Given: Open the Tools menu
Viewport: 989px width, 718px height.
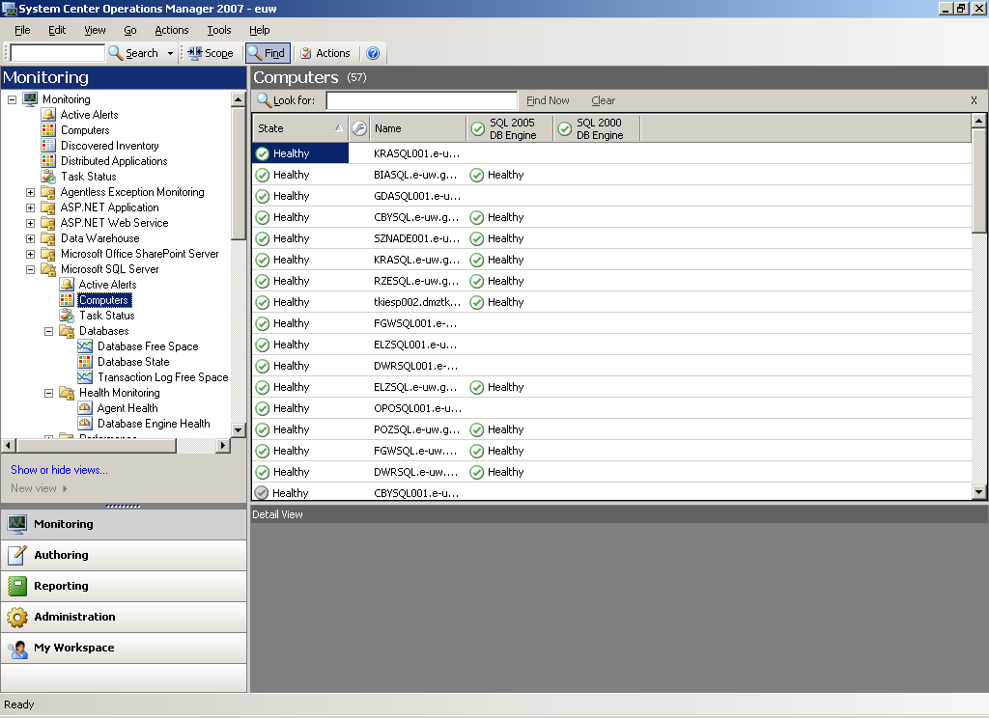Looking at the screenshot, I should [219, 30].
